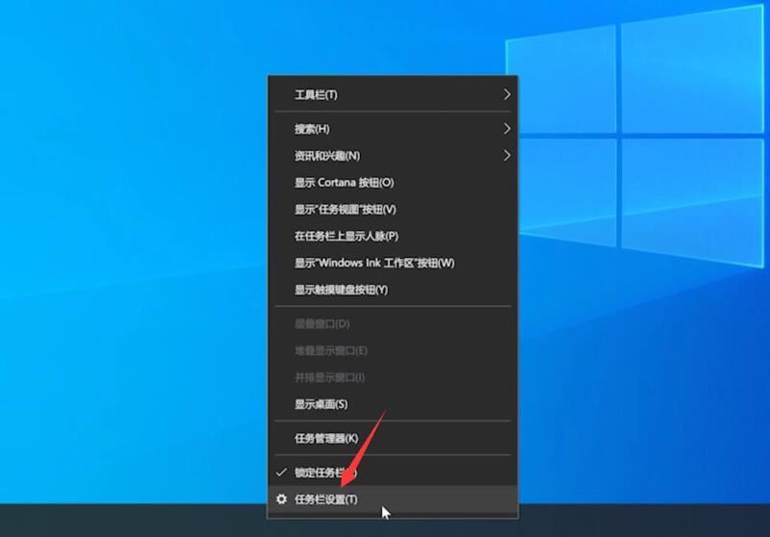Click the 堆叠显示窗口(E) entry
770x537 pixels.
pos(330,350)
